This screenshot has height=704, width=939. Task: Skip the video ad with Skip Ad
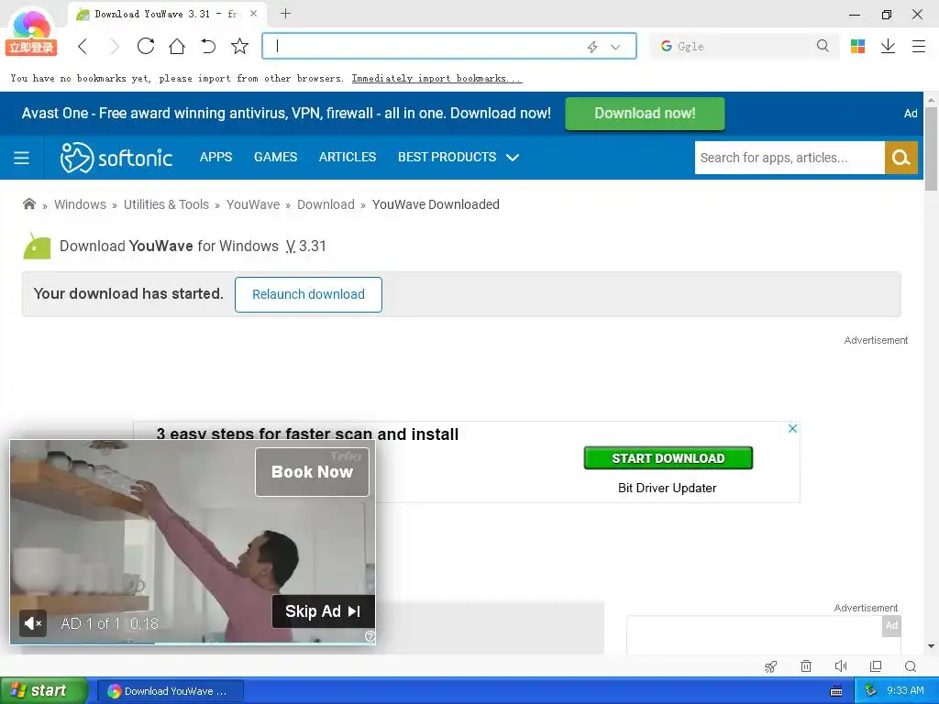[324, 611]
